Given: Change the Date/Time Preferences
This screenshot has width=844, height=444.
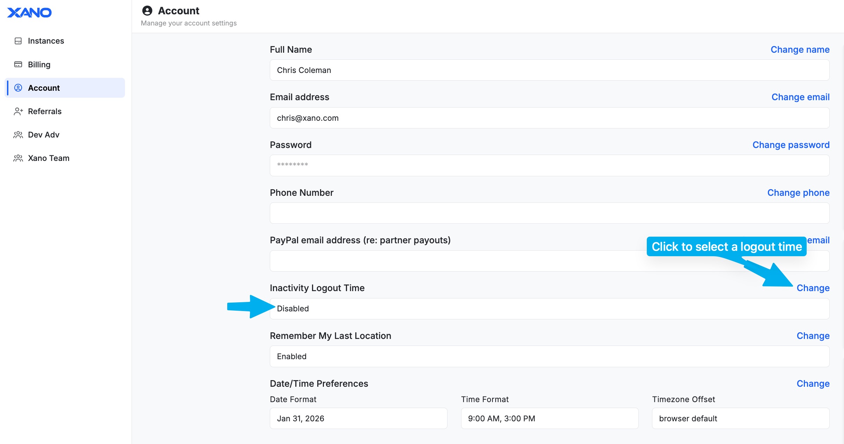Looking at the screenshot, I should [x=813, y=384].
